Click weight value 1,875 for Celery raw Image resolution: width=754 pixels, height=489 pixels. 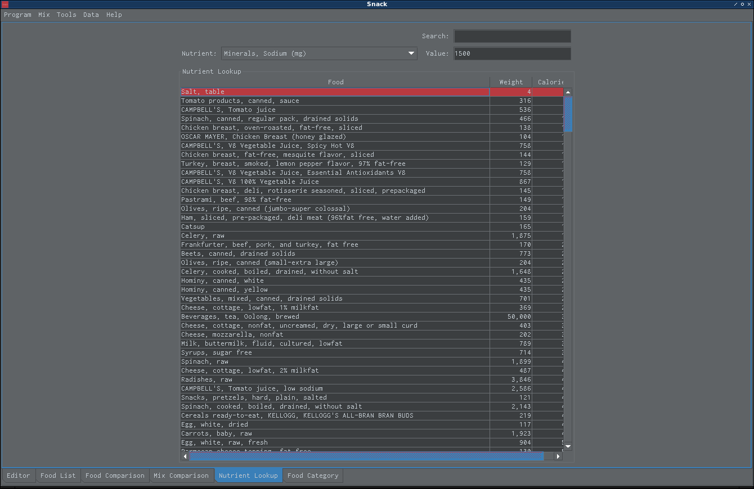tap(511, 236)
